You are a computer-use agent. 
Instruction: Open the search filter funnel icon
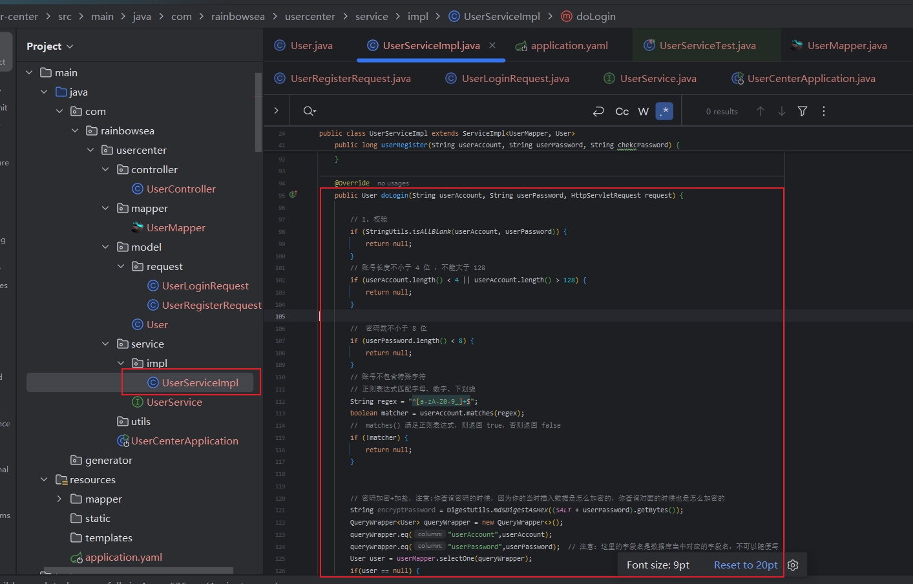[803, 111]
